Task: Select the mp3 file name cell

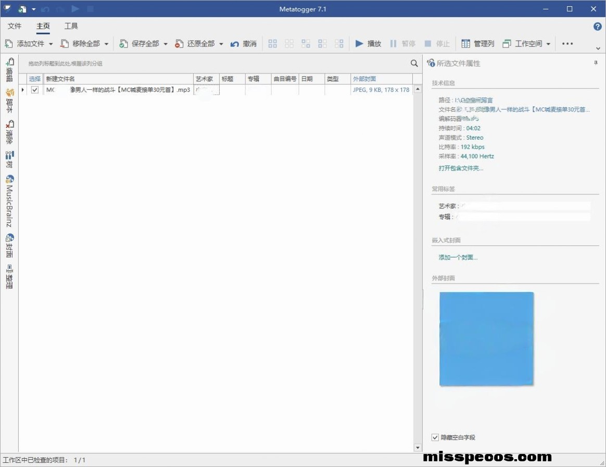Action: tap(118, 90)
